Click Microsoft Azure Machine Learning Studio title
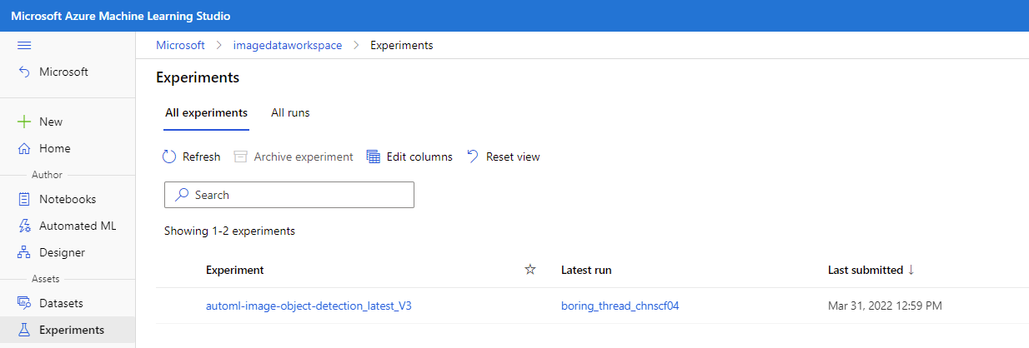This screenshot has height=348, width=1029. (120, 16)
